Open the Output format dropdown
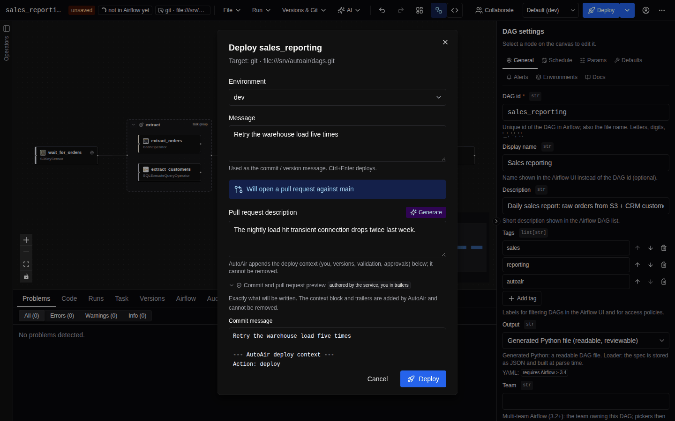Viewport: 675px width, 421px height. tap(586, 341)
